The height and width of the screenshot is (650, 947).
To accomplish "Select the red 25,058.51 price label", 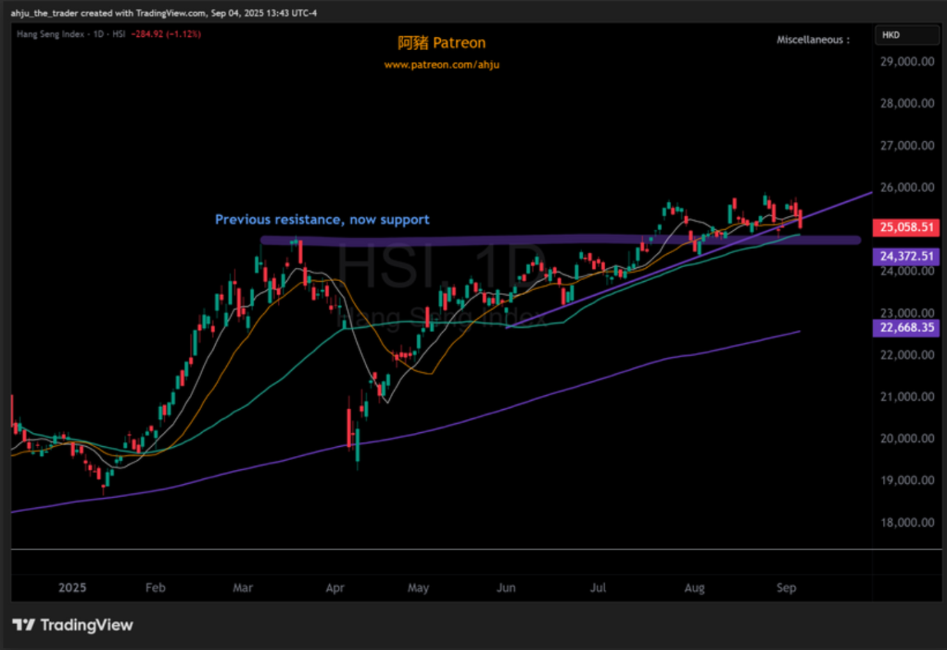I will coord(906,228).
